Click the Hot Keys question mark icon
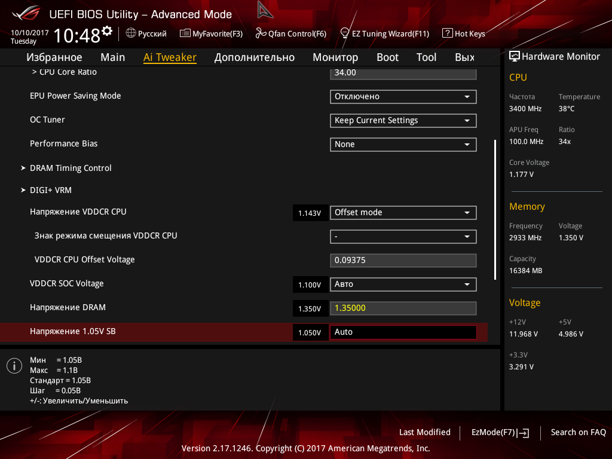The height and width of the screenshot is (459, 612). click(447, 33)
